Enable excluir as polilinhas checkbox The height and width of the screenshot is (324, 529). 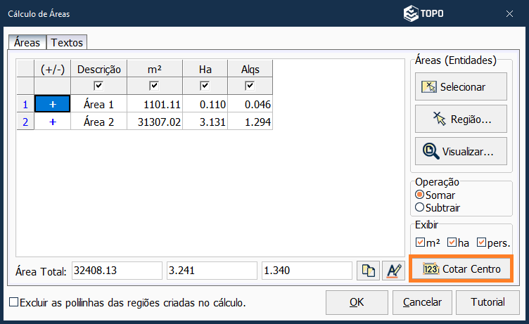coord(14,303)
